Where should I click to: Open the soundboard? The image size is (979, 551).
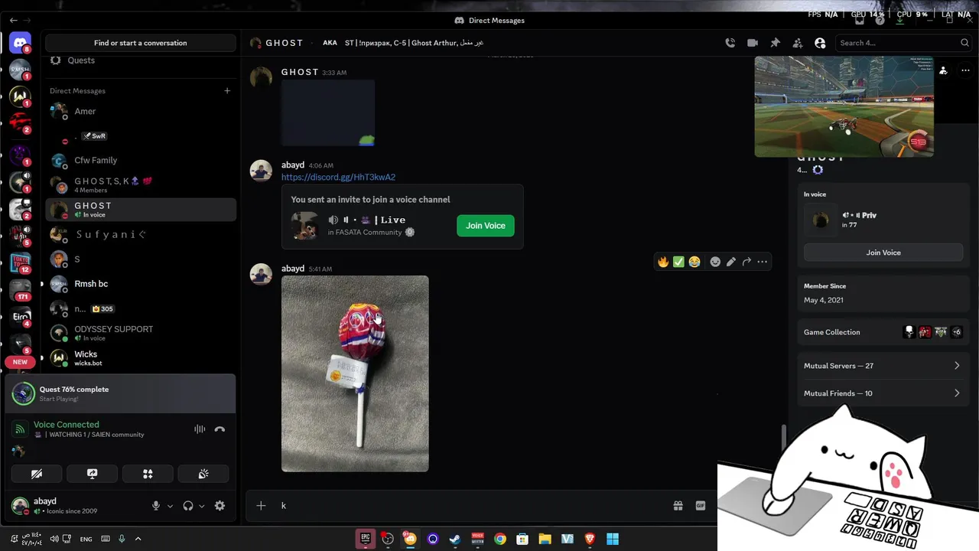pyautogui.click(x=203, y=474)
